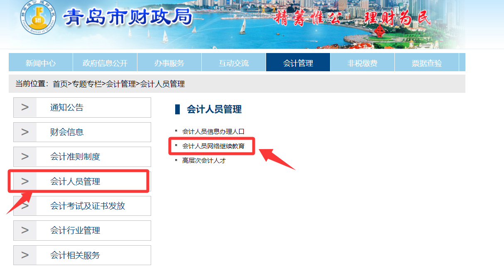The width and height of the screenshot is (504, 273).
Task: Select 会计人员管理 in the sidebar
Action: (x=82, y=181)
